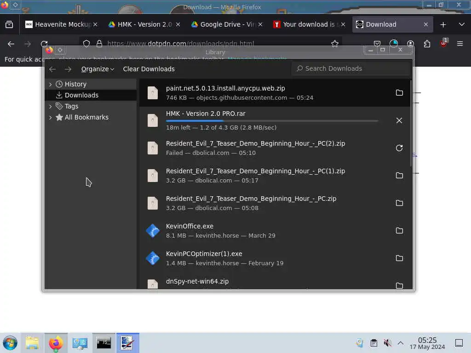Select History in Library sidebar
Viewport: 471px width, 353px height.
click(91, 85)
